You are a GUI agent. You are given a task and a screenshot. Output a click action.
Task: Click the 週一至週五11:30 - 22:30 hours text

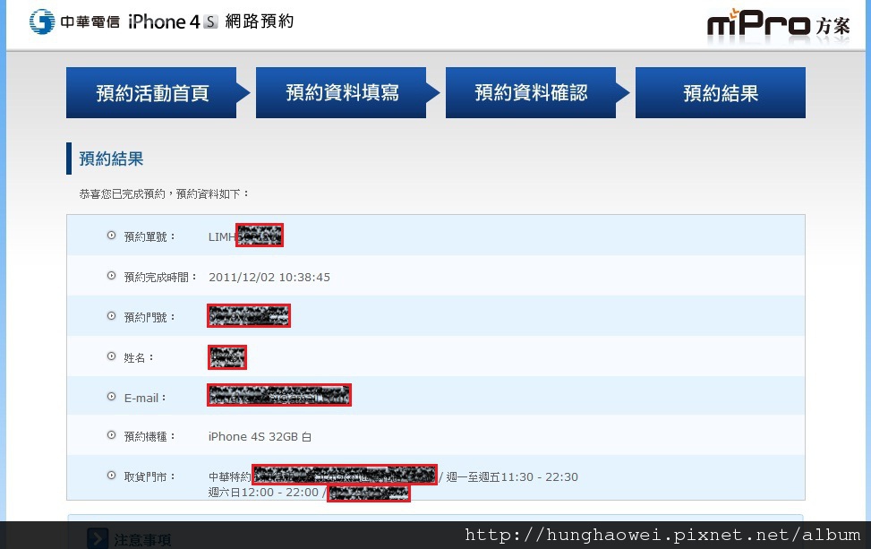(x=512, y=476)
